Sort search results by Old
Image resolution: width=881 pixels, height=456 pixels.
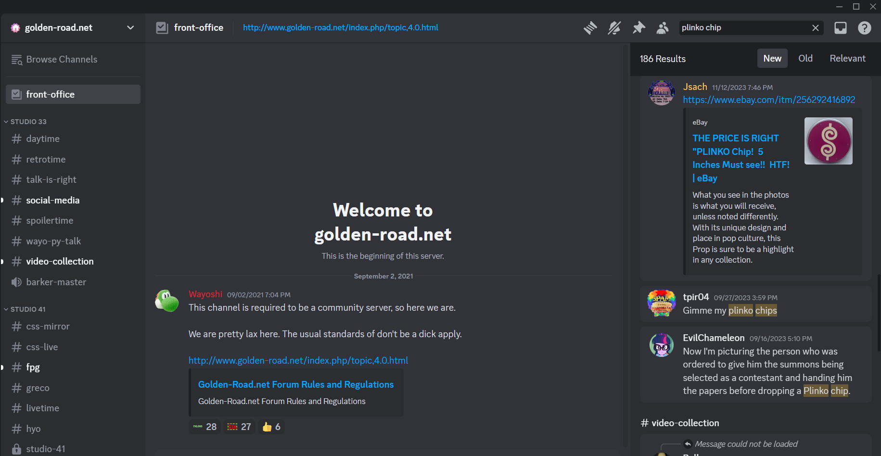tap(805, 58)
